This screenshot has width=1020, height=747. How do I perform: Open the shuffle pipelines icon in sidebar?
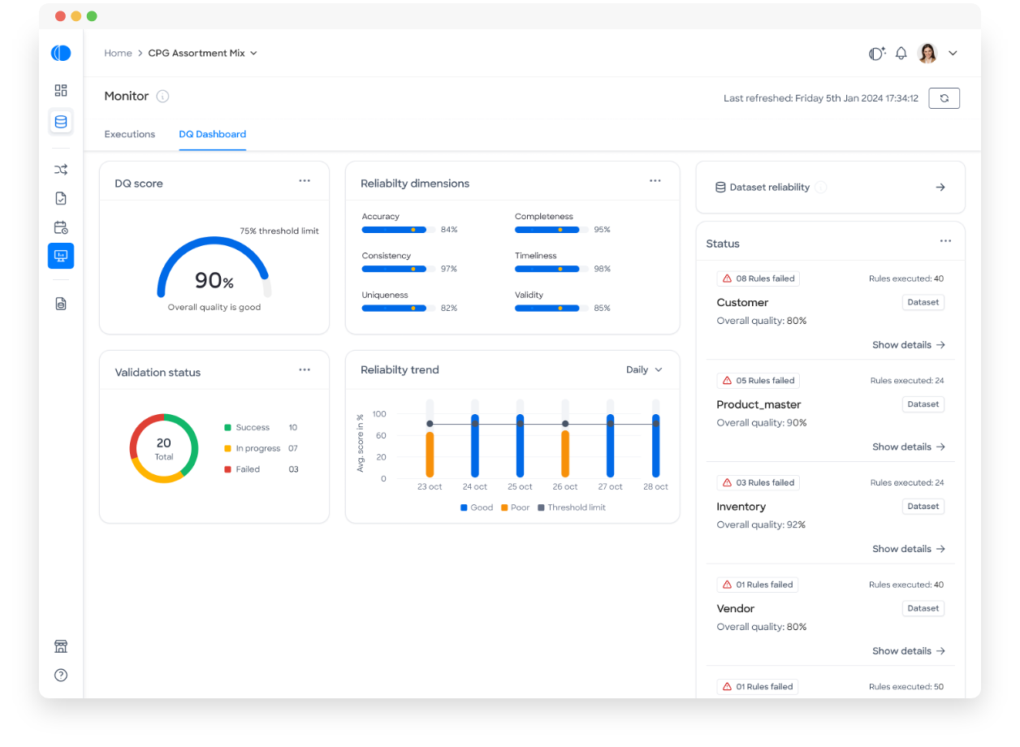pyautogui.click(x=61, y=170)
